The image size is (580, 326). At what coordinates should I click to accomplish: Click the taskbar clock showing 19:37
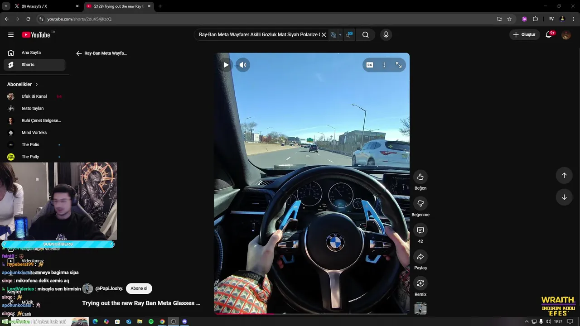click(558, 321)
